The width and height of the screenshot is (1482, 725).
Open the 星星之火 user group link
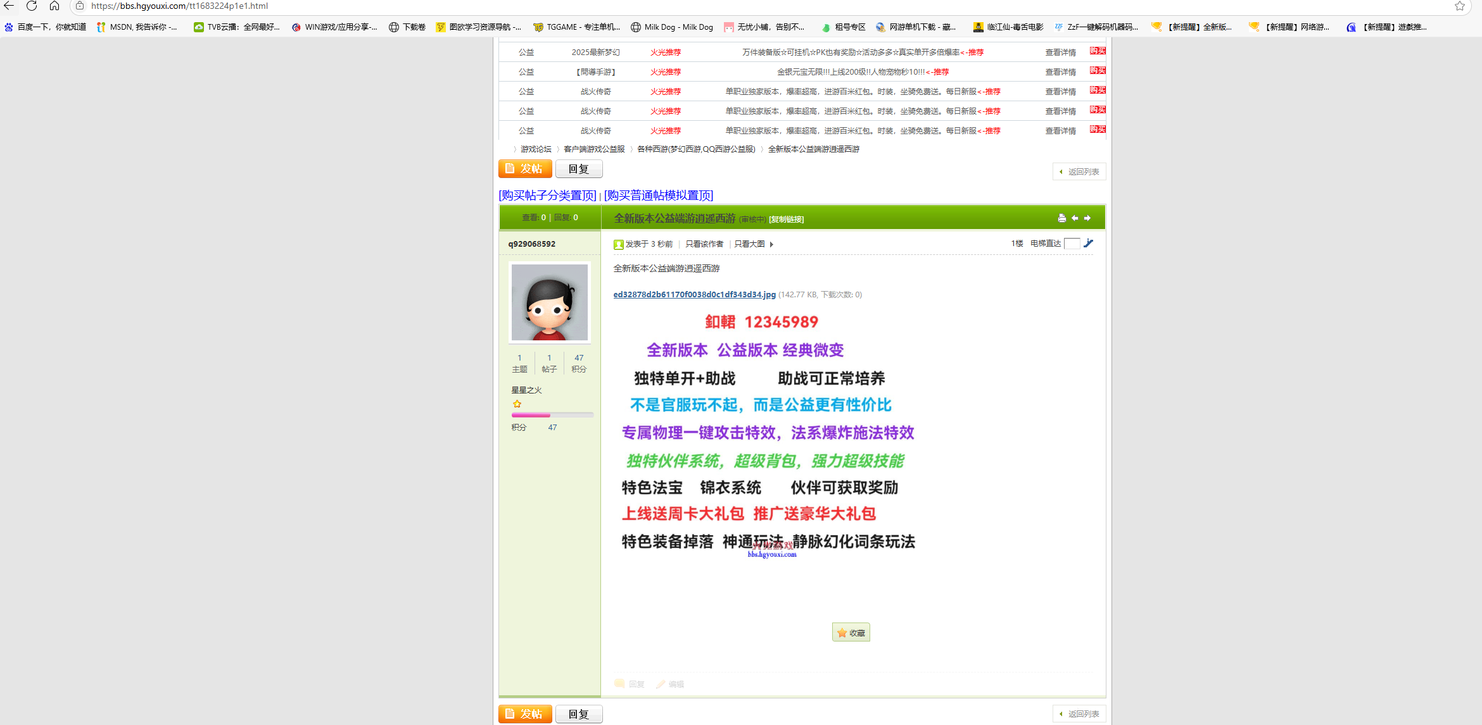[526, 390]
